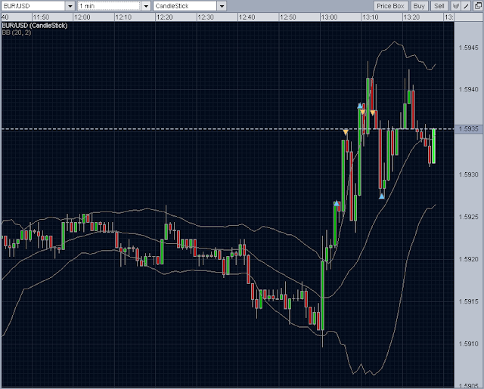Open the EUR/USD currency pair dropdown arrow
Viewport: 484px width, 389px height.
[70, 6]
